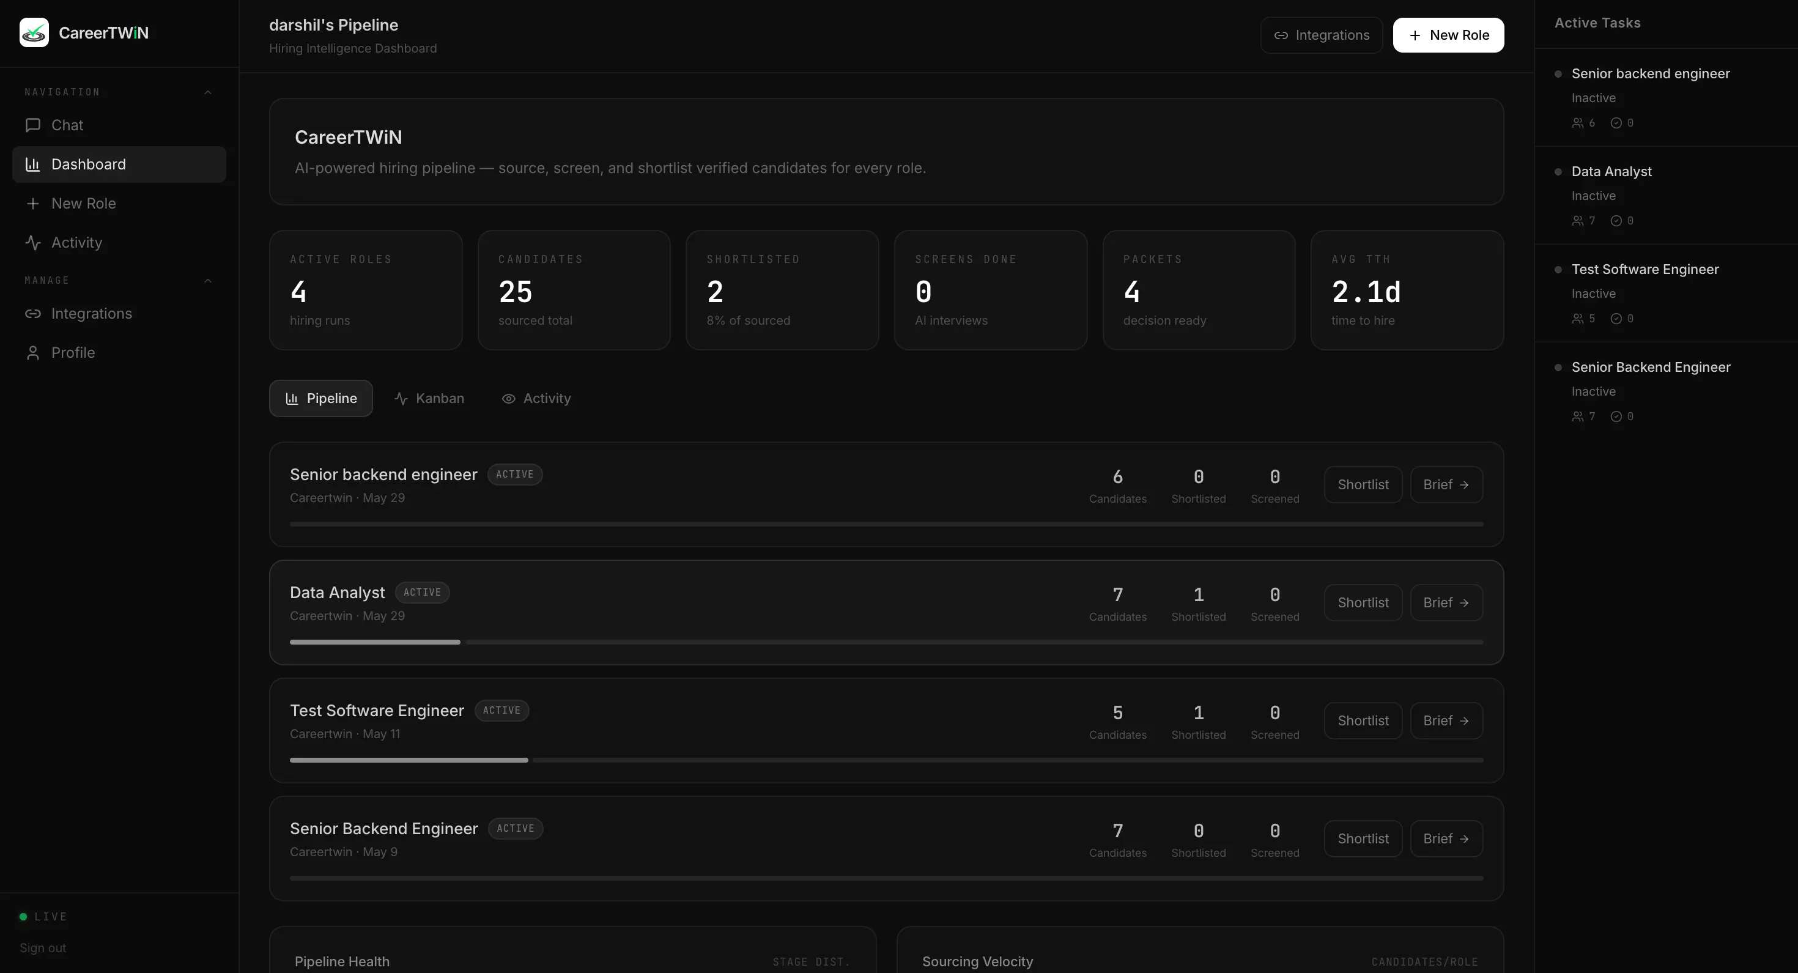This screenshot has width=1798, height=973.
Task: Click the Senior backend engineer May 29 progress bar
Action: 886,523
